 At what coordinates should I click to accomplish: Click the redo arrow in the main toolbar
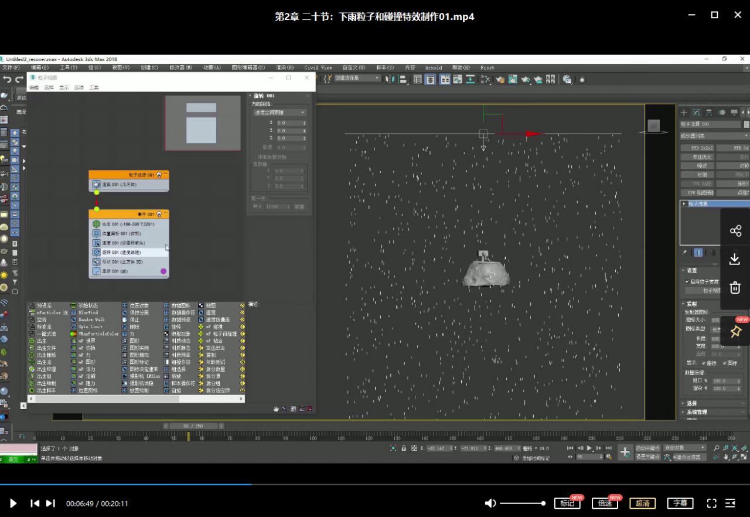pyautogui.click(x=19, y=79)
